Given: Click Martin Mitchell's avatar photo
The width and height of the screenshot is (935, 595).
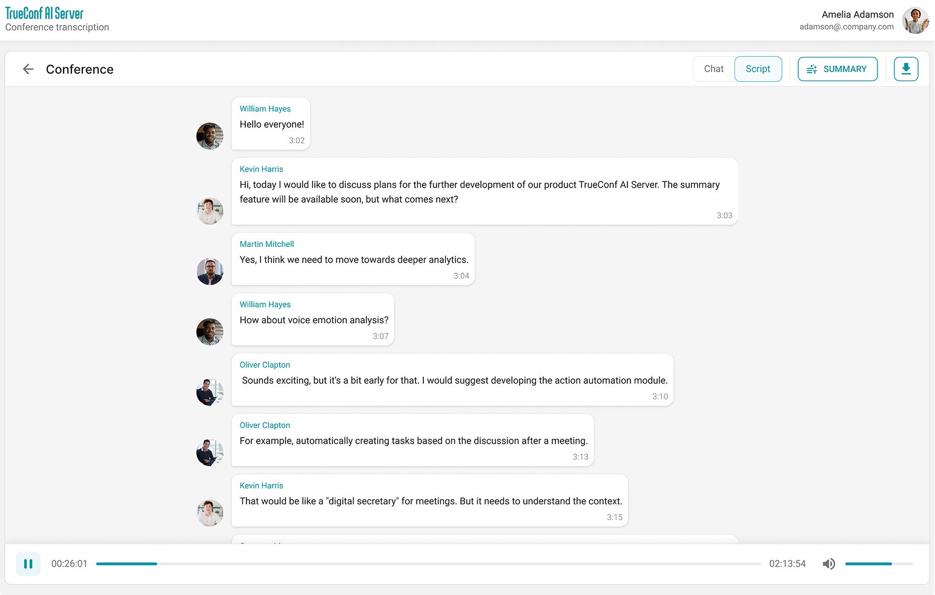Looking at the screenshot, I should coord(210,272).
